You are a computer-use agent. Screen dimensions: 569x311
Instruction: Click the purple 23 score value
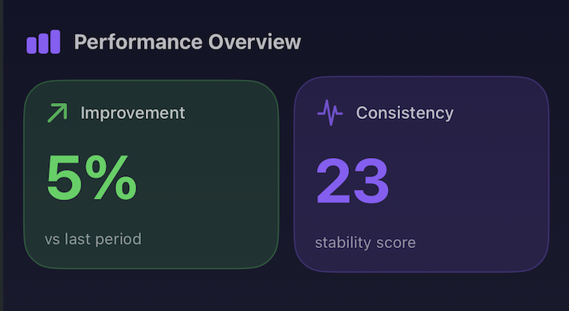pyautogui.click(x=353, y=181)
